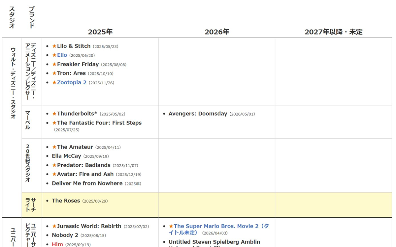Click the 2027年以降・未定 column header
Screen dimensions: 396x247
pos(334,32)
